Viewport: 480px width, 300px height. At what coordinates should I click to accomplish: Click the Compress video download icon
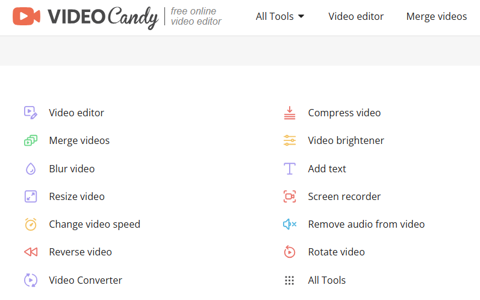(290, 113)
